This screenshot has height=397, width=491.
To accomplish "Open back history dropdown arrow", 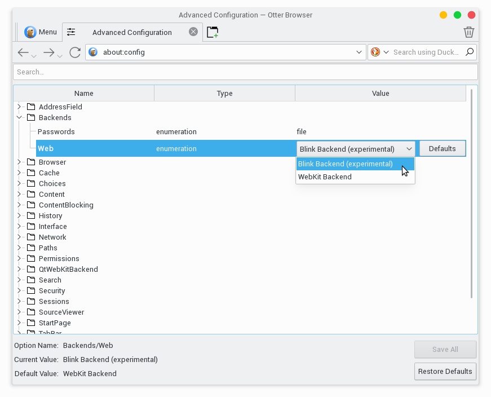I will tap(34, 56).
